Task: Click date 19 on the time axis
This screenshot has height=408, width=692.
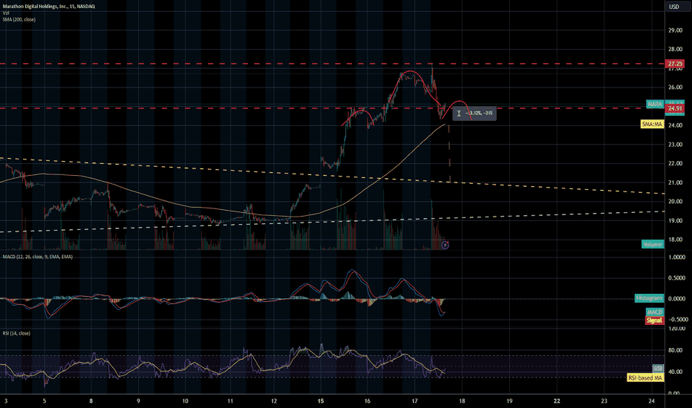Action: point(509,401)
